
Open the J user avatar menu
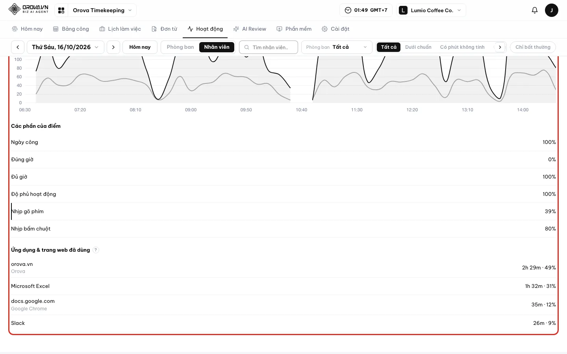coord(551,10)
